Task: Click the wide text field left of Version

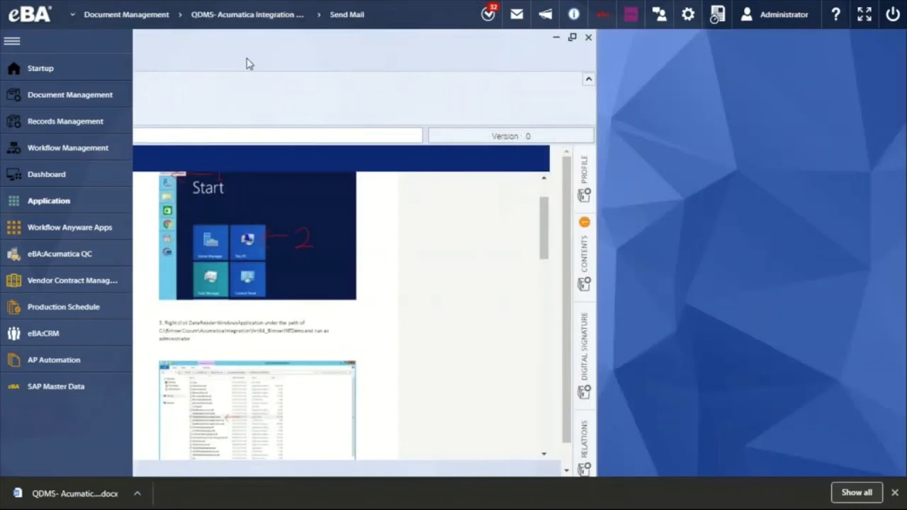Action: (x=277, y=136)
